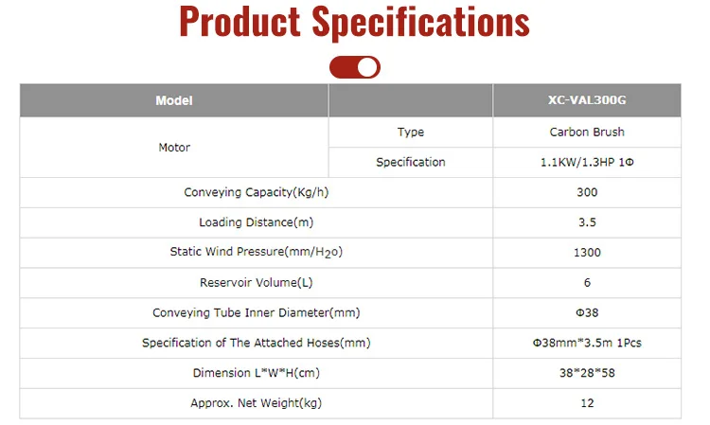Select the 38*28*58 dimension value
This screenshot has height=425, width=710.
586,374
